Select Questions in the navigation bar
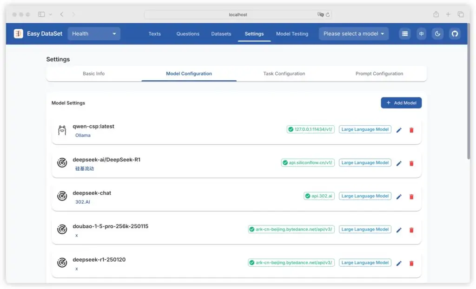This screenshot has width=476, height=289. coord(188,34)
